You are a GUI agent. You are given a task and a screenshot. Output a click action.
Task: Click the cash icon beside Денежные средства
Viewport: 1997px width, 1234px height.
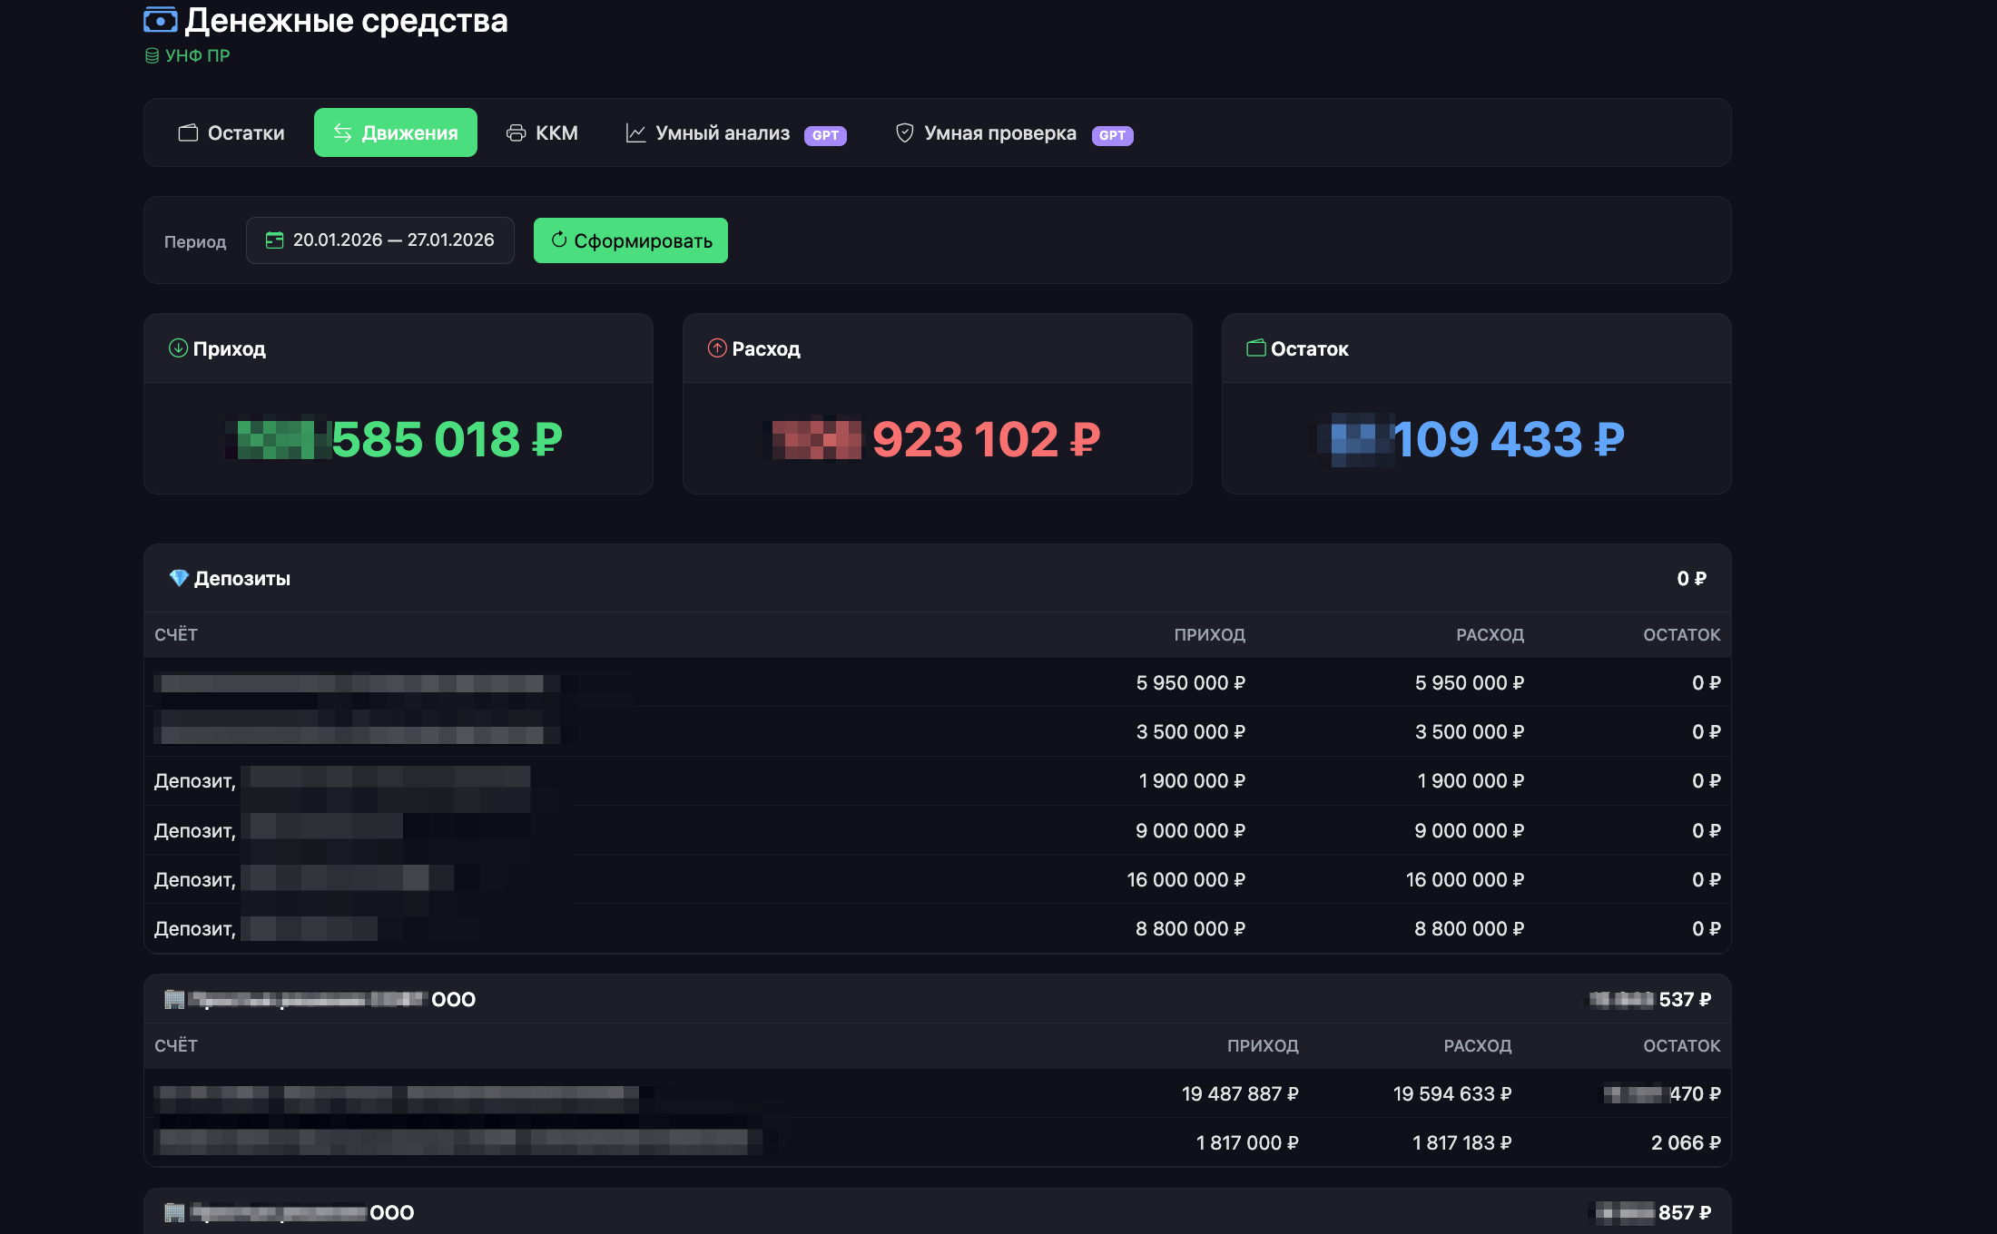[x=161, y=20]
